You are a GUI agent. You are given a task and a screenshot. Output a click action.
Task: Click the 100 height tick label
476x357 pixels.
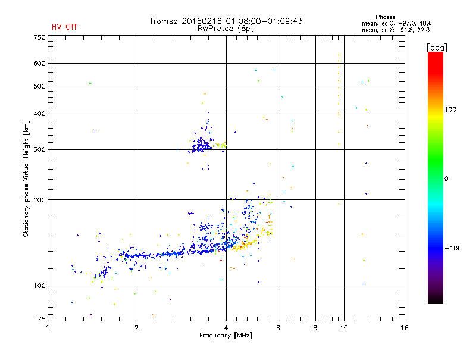pos(40,286)
